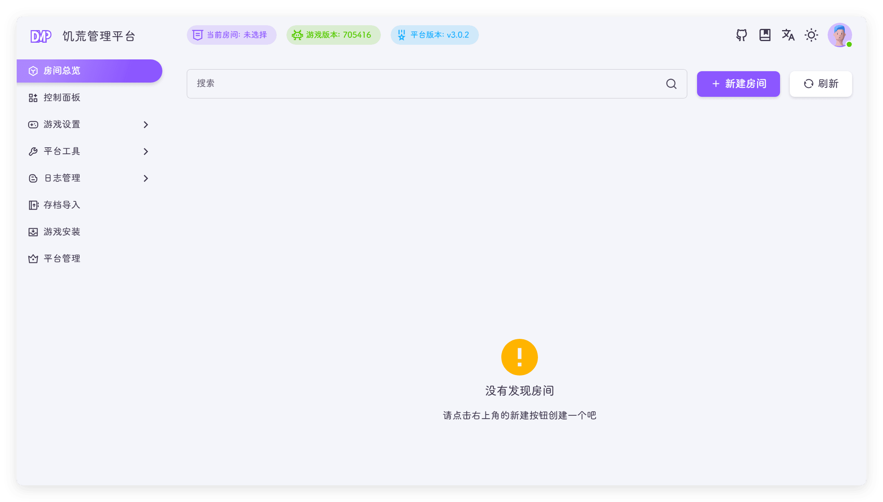The height and width of the screenshot is (502, 883).
Task: Select the 控制面板 grid icon
Action: (x=33, y=98)
